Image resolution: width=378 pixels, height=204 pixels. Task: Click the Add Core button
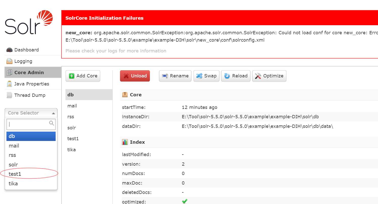coord(83,76)
